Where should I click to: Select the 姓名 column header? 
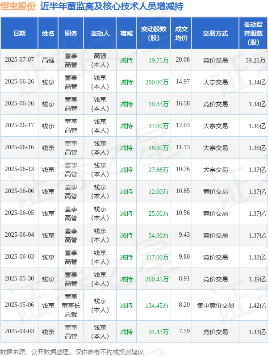coord(48,34)
